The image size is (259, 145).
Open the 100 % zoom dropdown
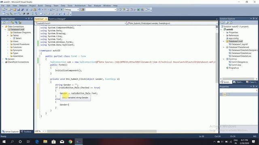[43, 131]
